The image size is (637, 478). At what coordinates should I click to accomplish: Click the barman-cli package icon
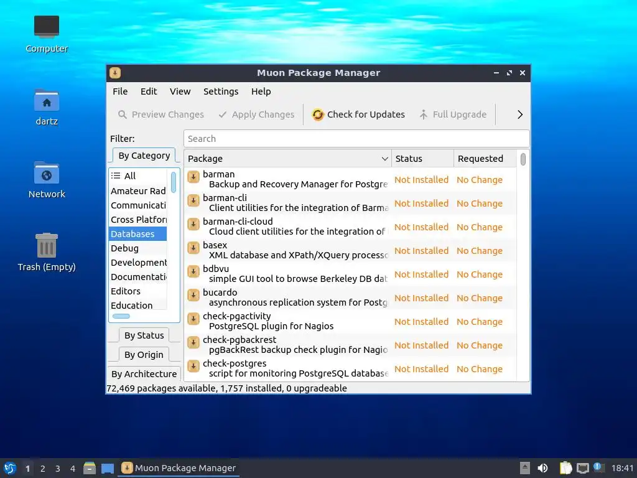193,200
